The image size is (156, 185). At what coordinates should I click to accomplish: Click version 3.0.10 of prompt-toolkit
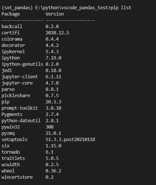click(x=53, y=108)
